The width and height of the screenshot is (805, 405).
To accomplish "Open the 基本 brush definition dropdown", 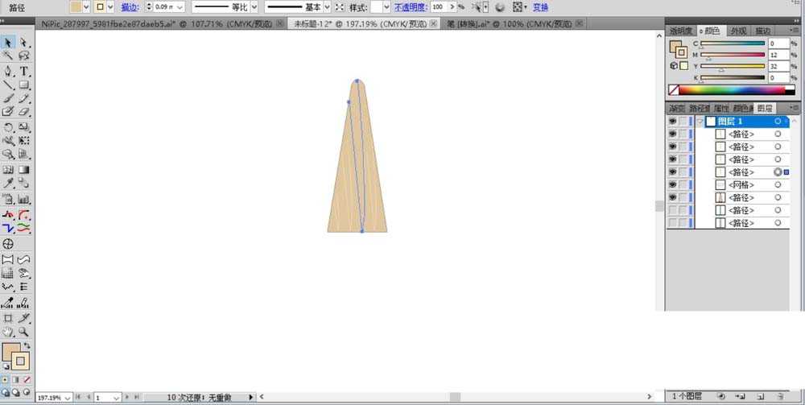I will click(x=327, y=7).
